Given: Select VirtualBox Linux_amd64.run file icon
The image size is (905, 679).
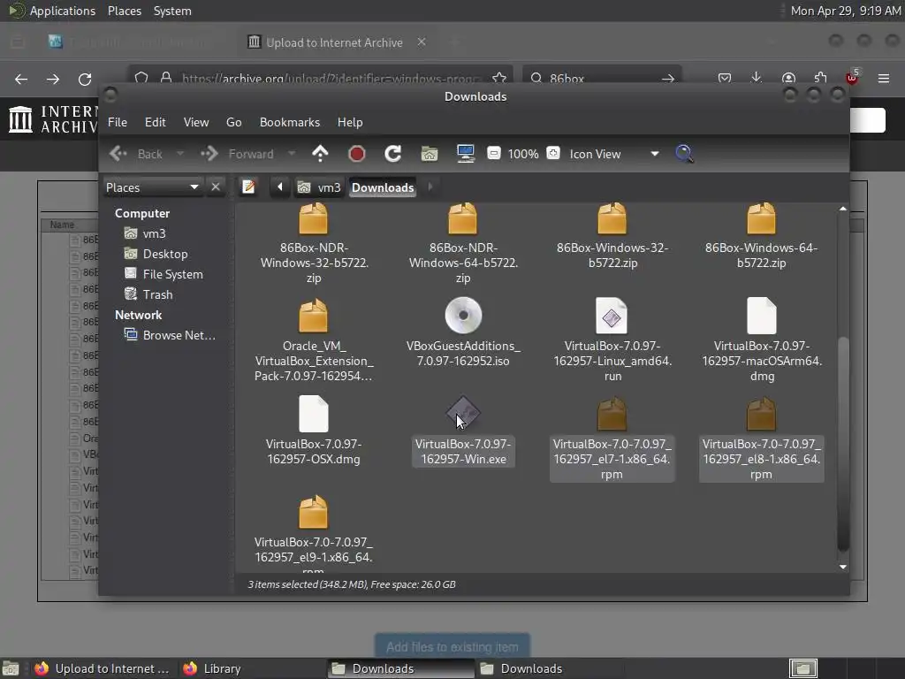Looking at the screenshot, I should click(x=612, y=316).
